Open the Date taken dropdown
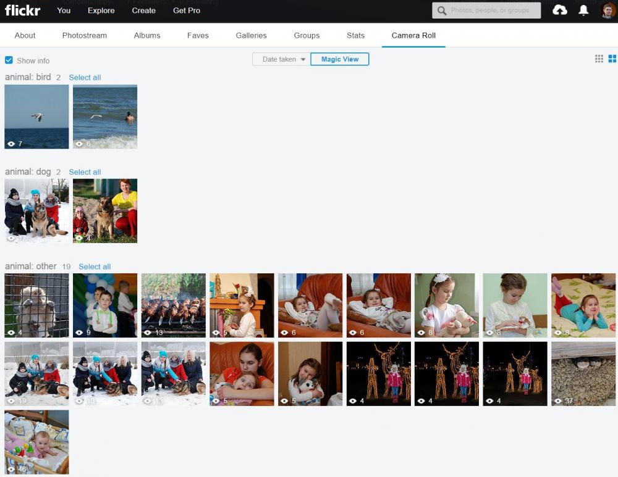This screenshot has height=477, width=618. 281,59
